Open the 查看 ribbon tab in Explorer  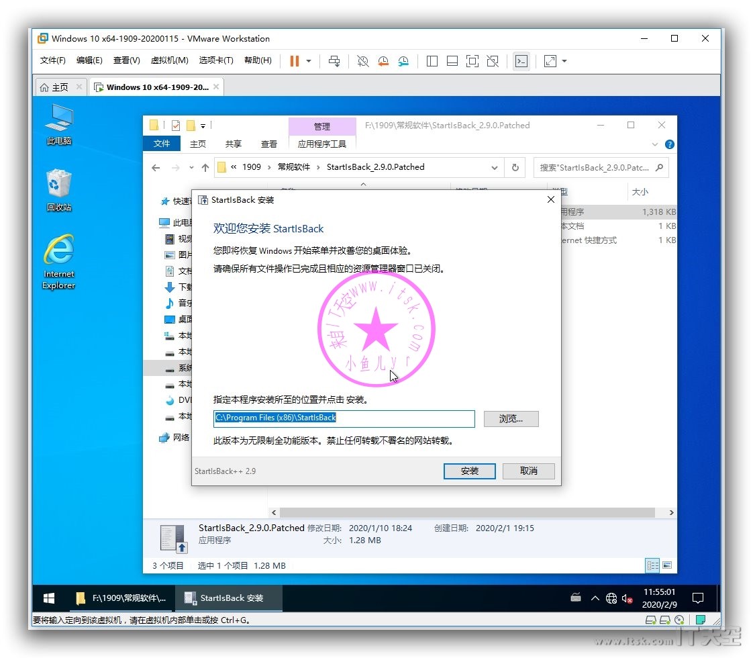(268, 144)
